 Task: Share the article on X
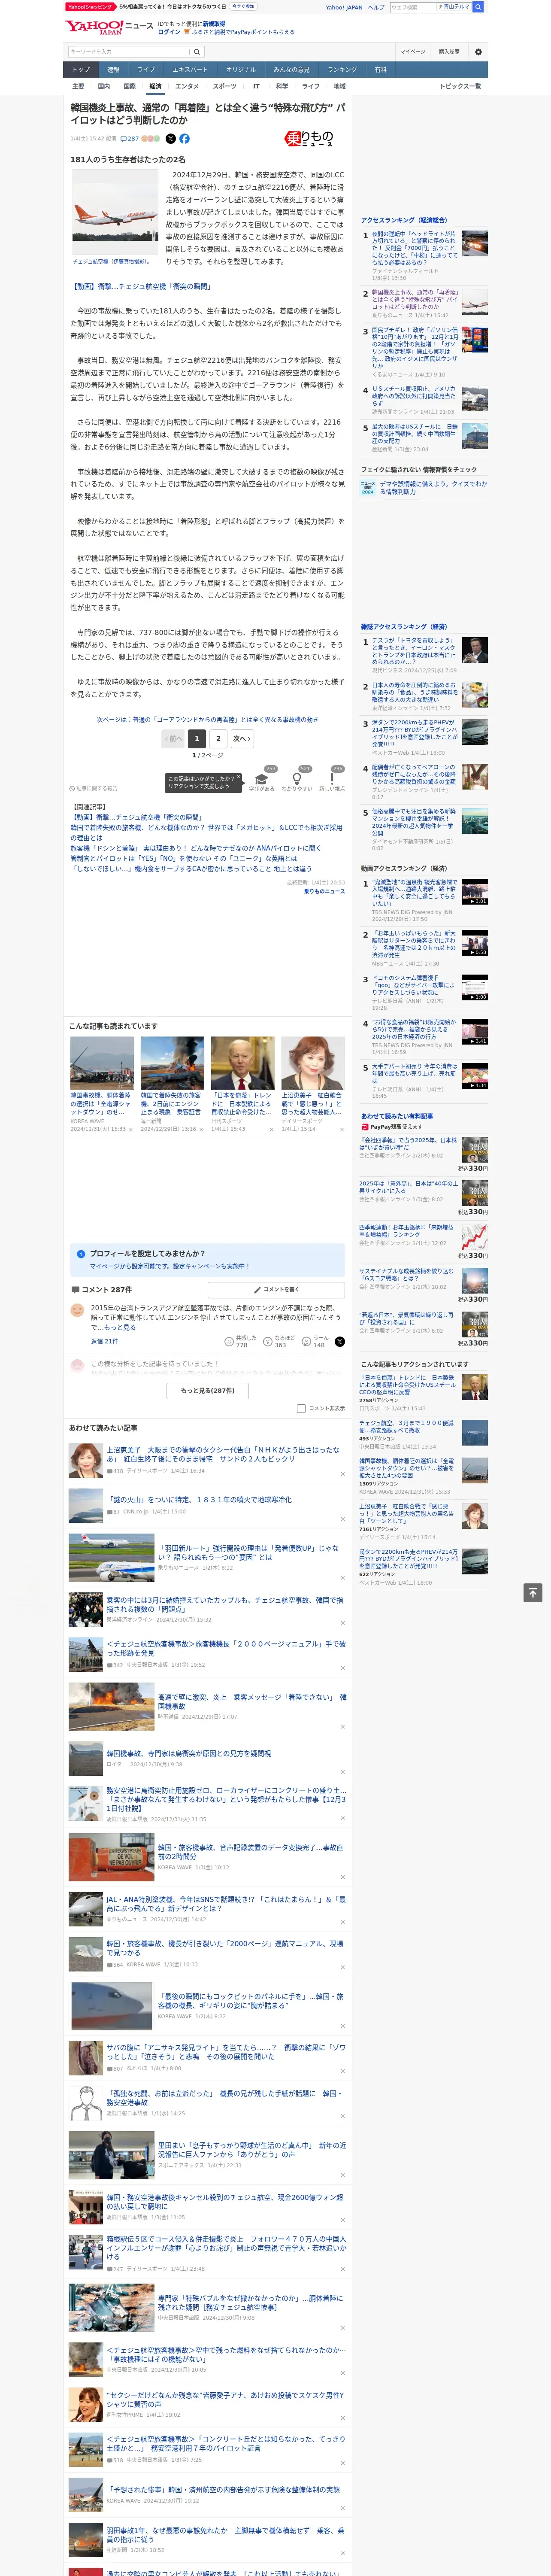tap(170, 139)
